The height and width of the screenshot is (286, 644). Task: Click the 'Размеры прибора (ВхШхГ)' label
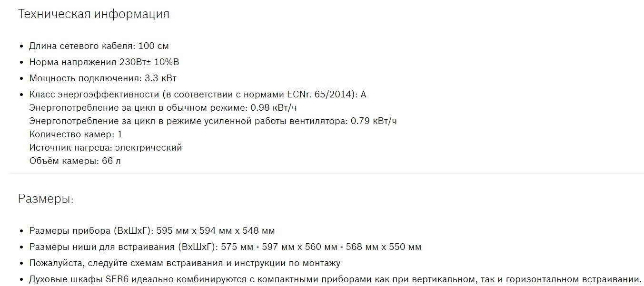pyautogui.click(x=91, y=231)
